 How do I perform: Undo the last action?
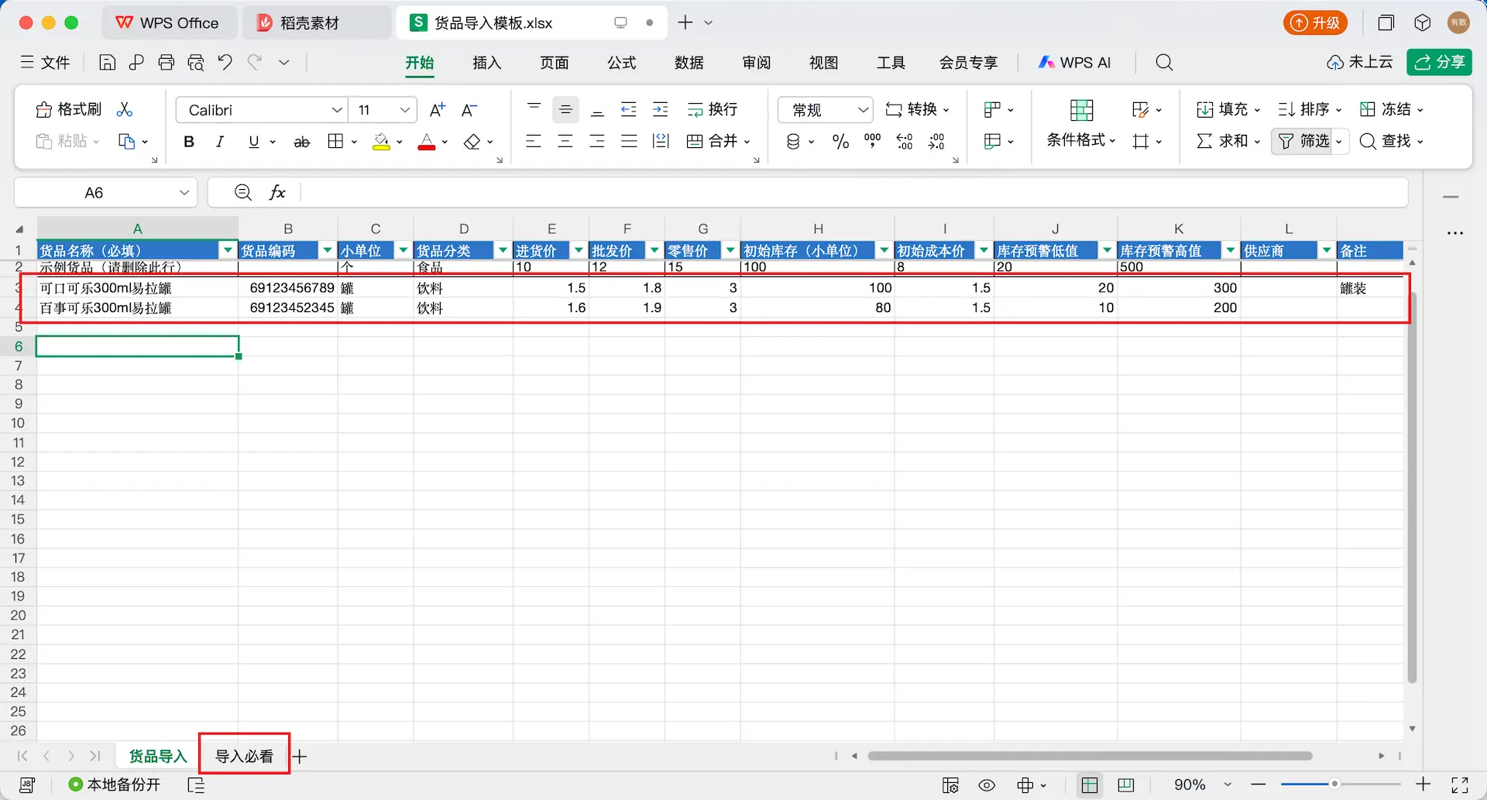point(225,63)
